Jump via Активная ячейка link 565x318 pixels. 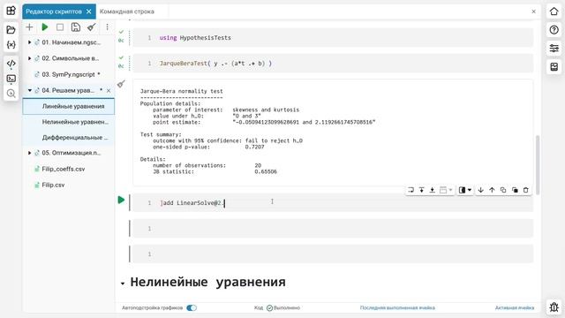(x=514, y=307)
